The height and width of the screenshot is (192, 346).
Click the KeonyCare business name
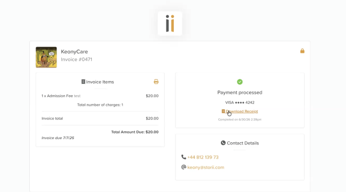74,52
